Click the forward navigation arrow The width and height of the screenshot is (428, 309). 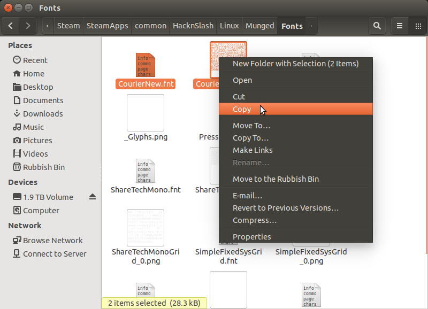(x=28, y=26)
